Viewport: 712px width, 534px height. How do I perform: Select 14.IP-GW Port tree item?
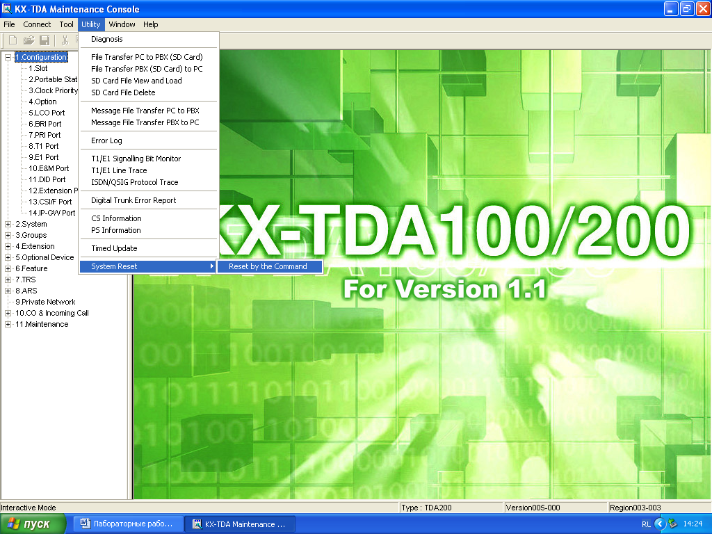click(51, 213)
